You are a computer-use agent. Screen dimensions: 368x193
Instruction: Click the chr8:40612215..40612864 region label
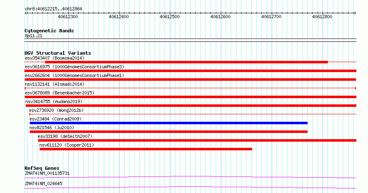[53, 9]
